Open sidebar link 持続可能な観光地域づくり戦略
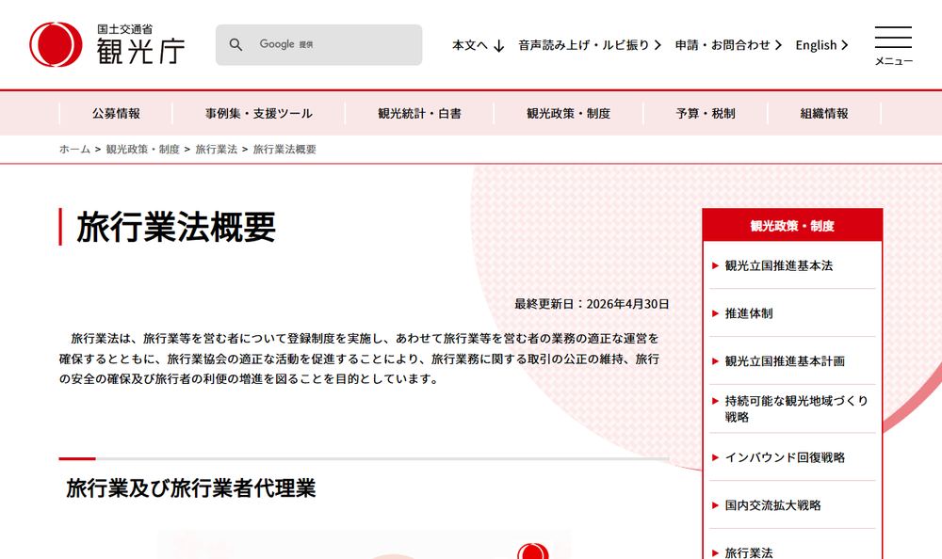 tap(797, 408)
